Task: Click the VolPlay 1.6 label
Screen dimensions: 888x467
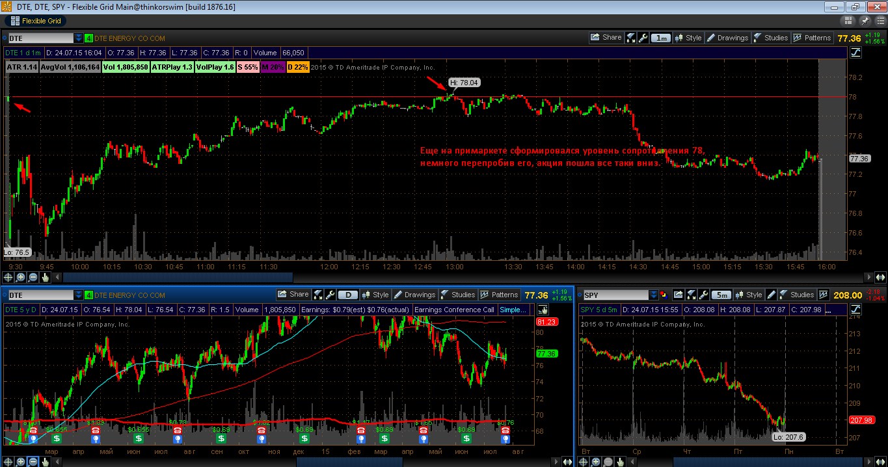Action: click(x=215, y=67)
